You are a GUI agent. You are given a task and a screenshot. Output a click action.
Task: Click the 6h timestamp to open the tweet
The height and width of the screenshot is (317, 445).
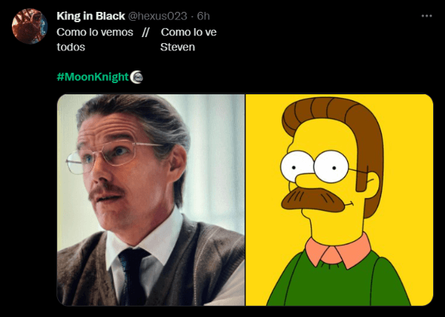click(203, 16)
